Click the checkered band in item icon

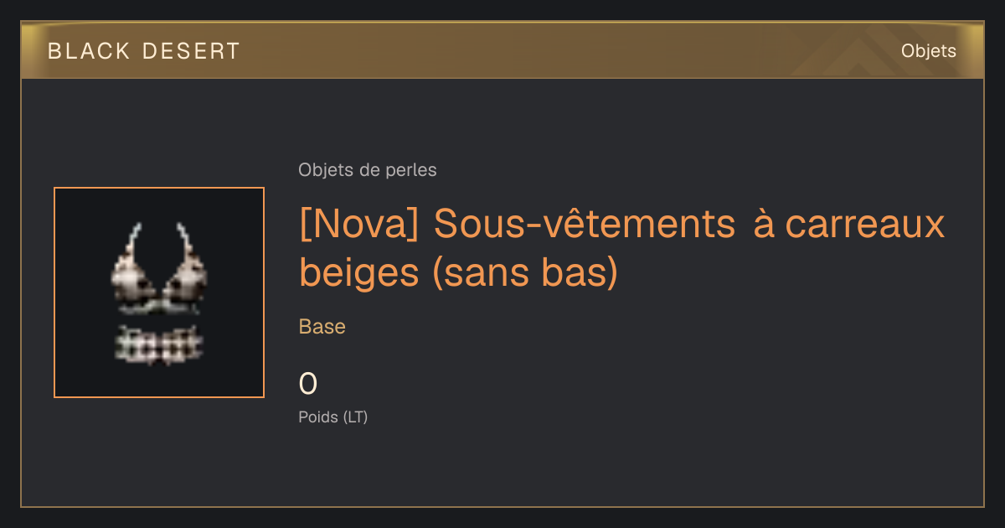pos(159,344)
